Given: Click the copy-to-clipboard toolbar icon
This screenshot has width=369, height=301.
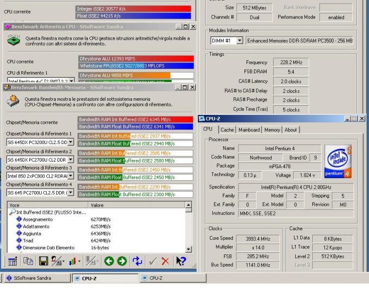Looking at the screenshot, I should tap(28, 261).
